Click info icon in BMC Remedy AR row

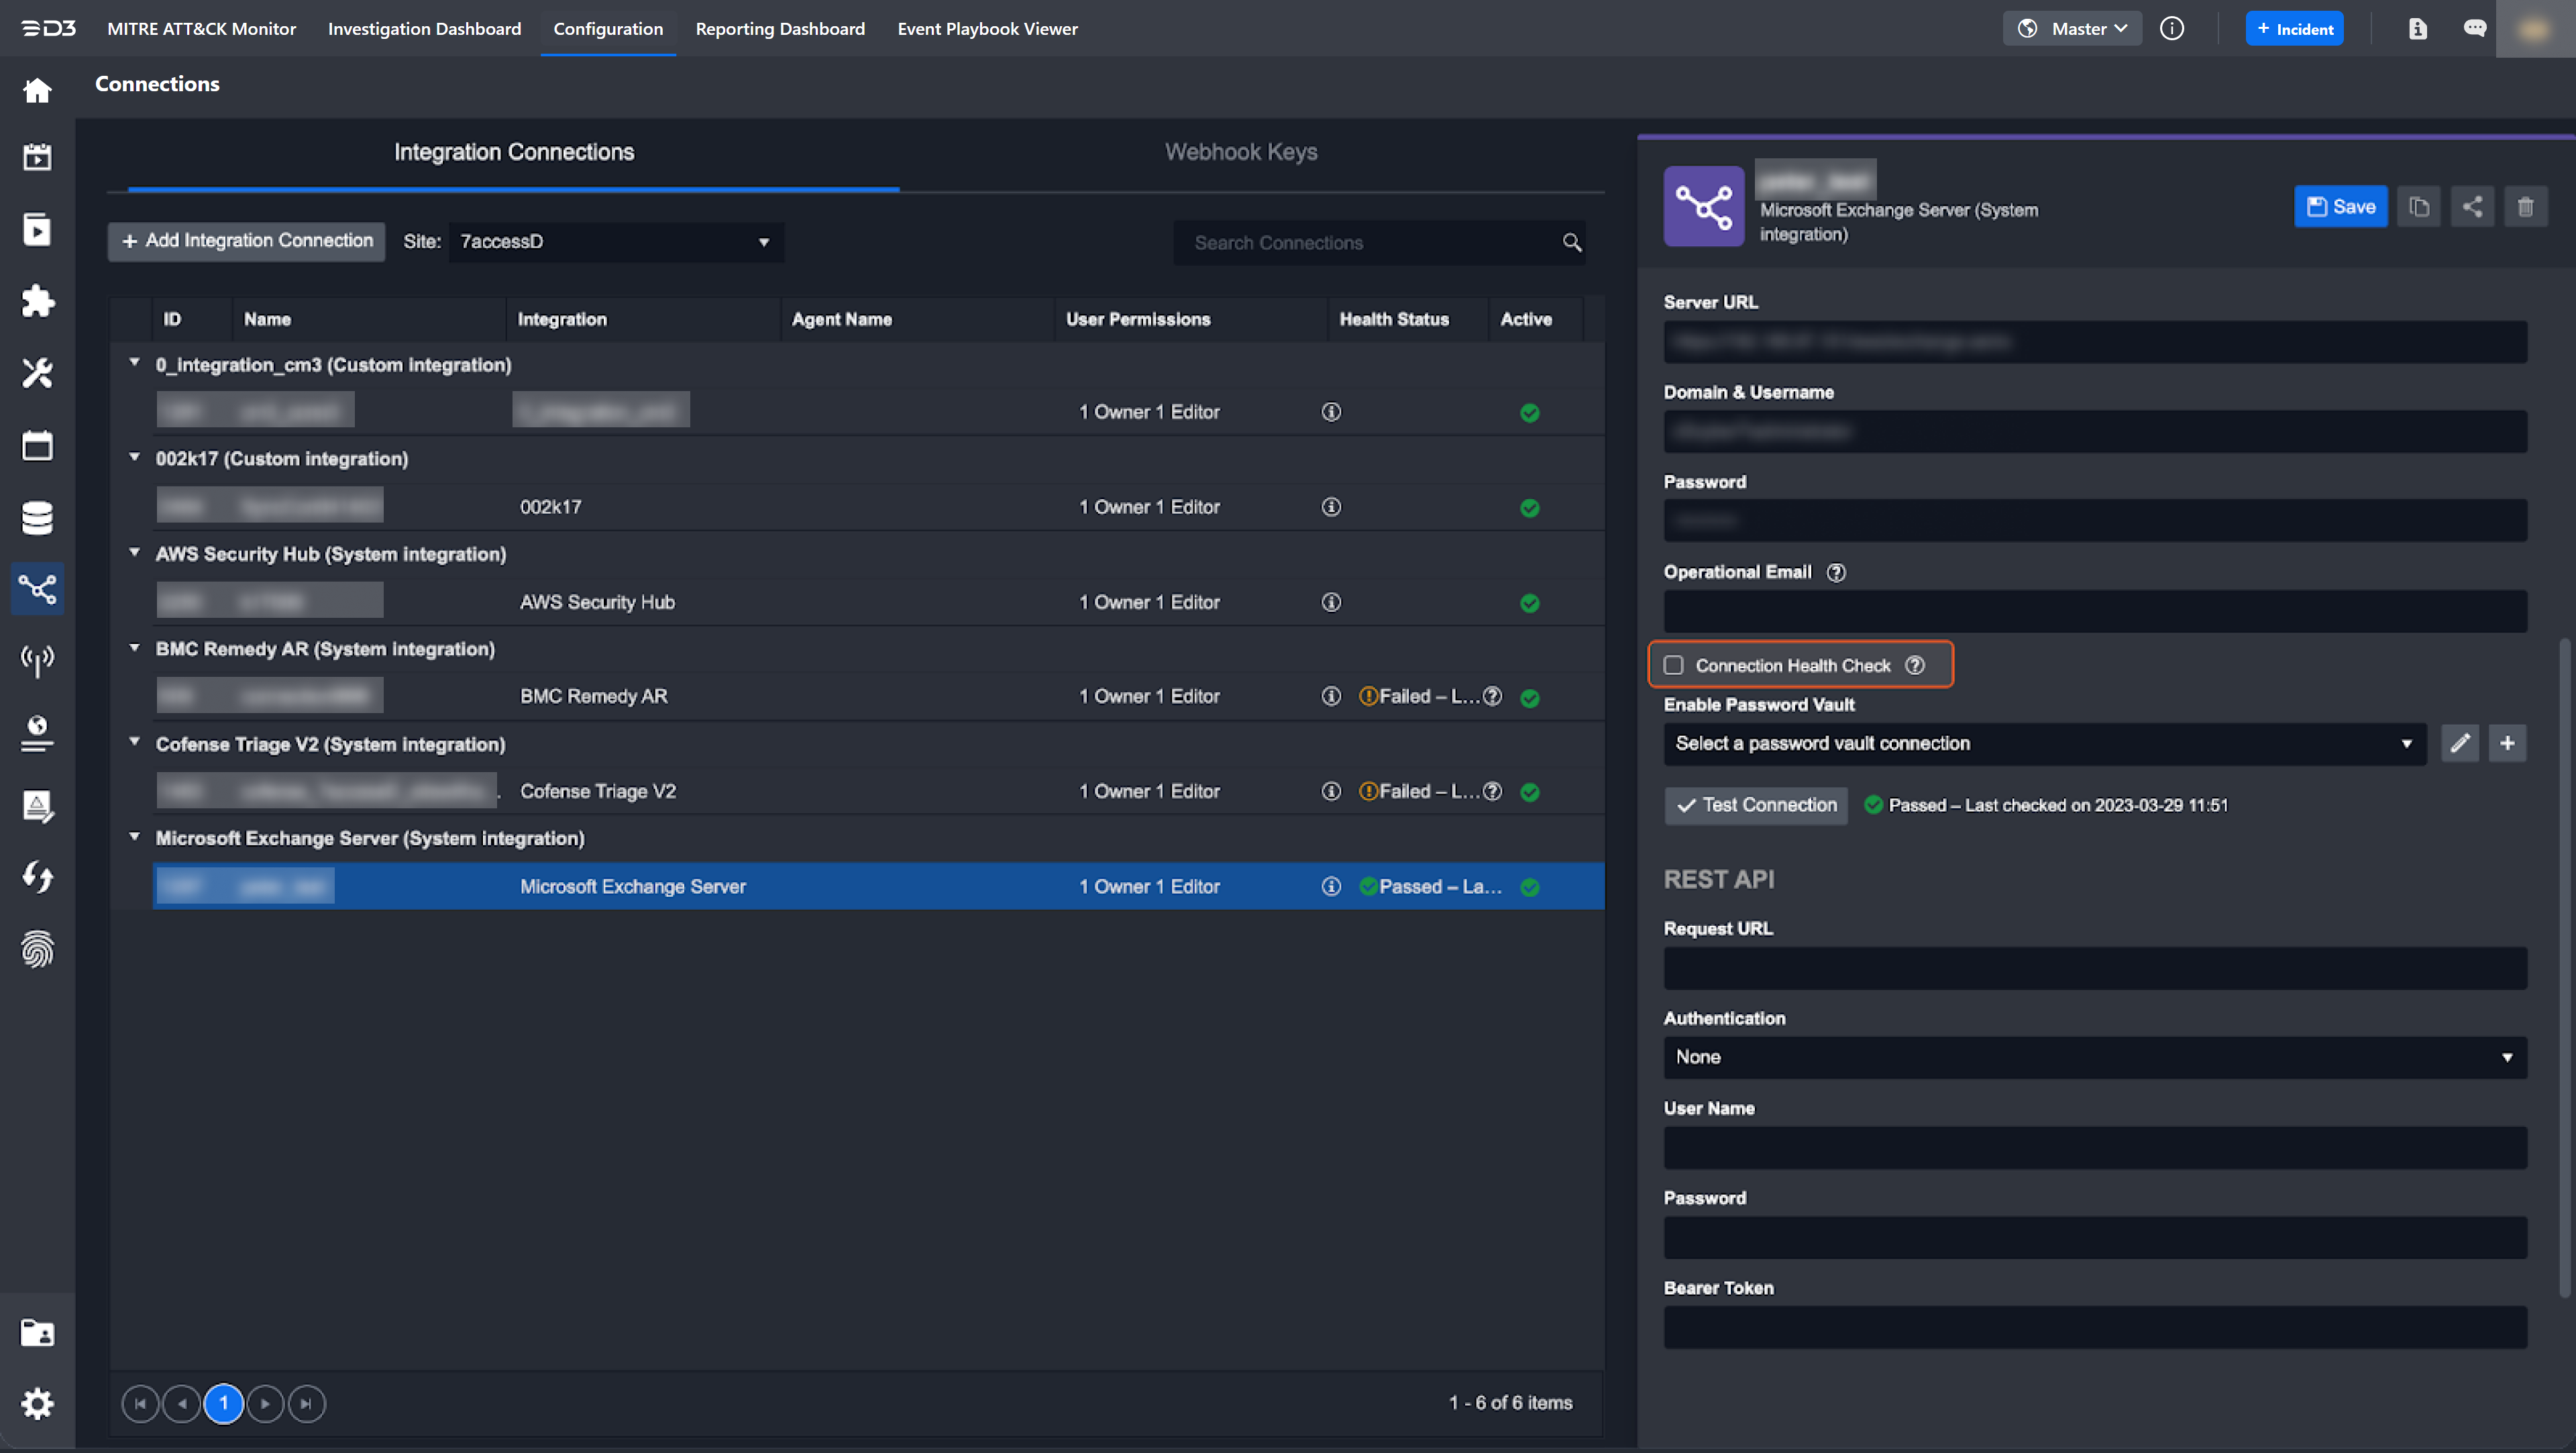click(x=1331, y=696)
